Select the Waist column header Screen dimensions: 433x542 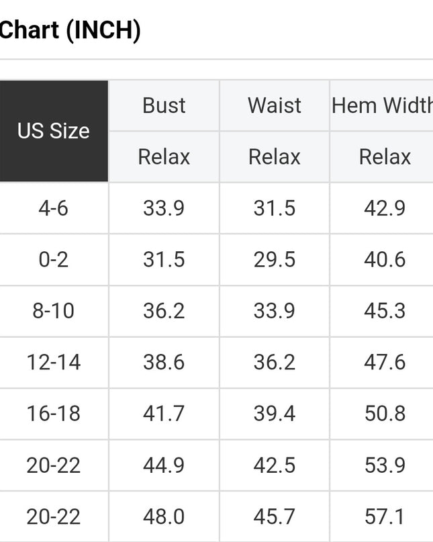click(x=275, y=105)
